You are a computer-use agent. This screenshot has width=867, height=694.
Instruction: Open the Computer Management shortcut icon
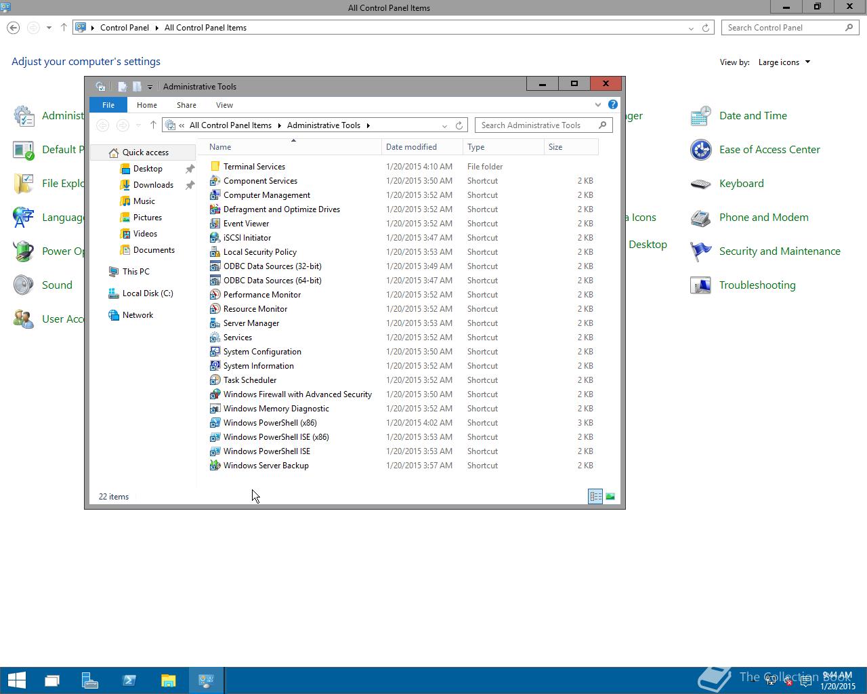(215, 195)
